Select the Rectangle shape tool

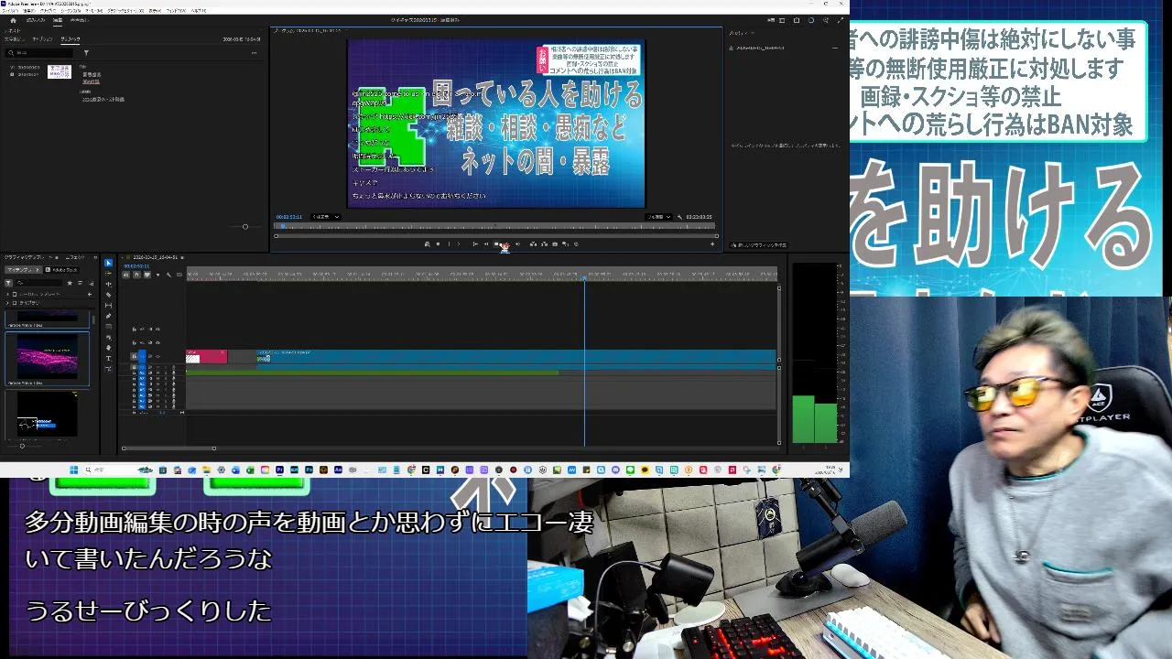tap(108, 327)
